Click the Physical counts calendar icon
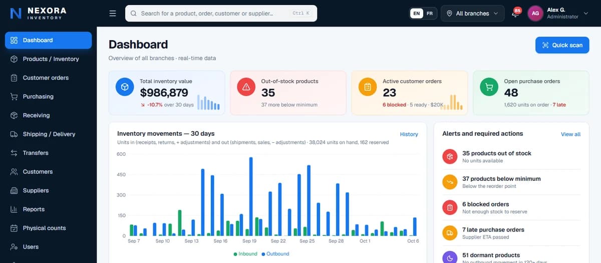This screenshot has width=601, height=263. [14, 228]
